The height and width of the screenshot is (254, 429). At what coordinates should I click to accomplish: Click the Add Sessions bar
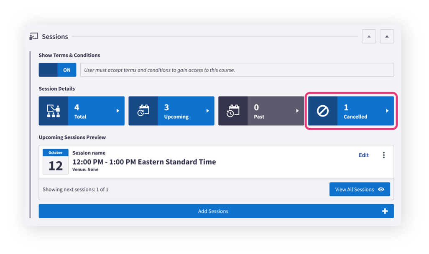(x=216, y=211)
